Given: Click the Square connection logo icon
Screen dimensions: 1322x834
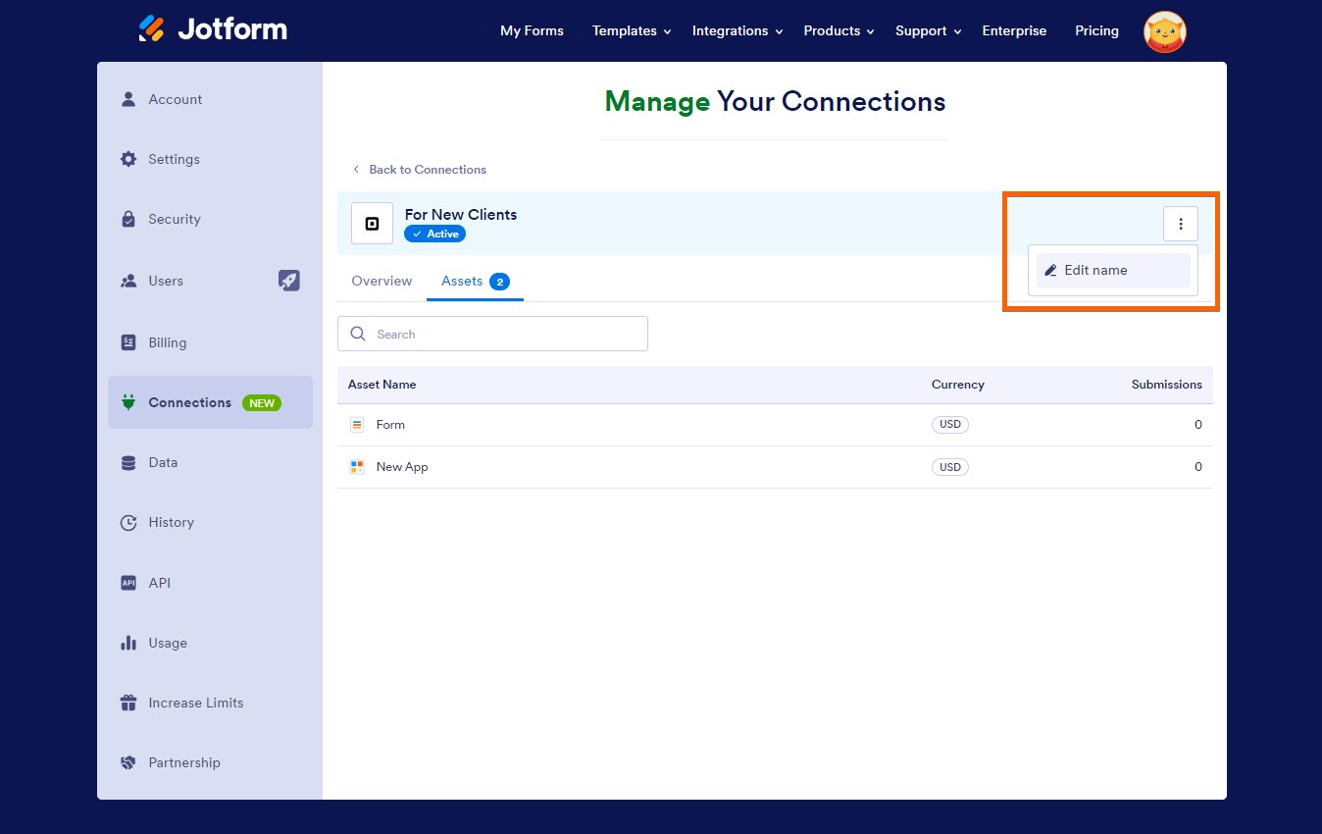Looking at the screenshot, I should pos(372,224).
